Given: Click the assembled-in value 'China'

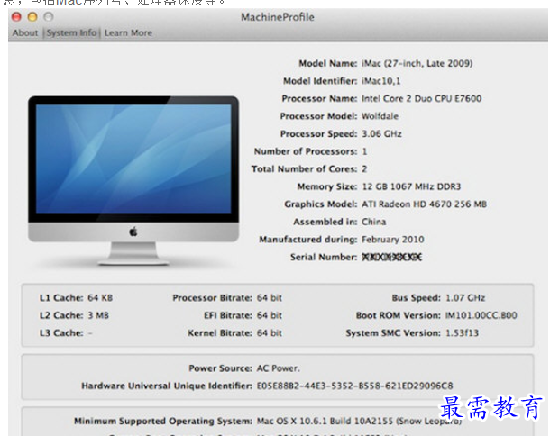Looking at the screenshot, I should pos(374,222).
